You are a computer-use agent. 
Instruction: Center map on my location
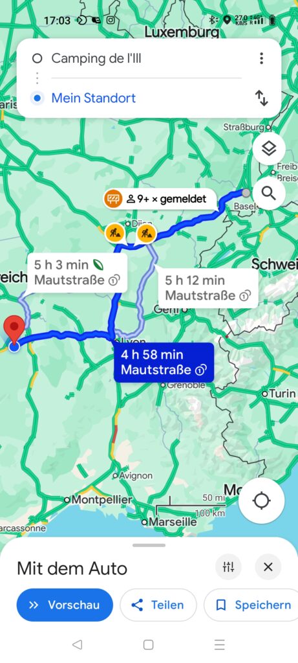coord(261,500)
